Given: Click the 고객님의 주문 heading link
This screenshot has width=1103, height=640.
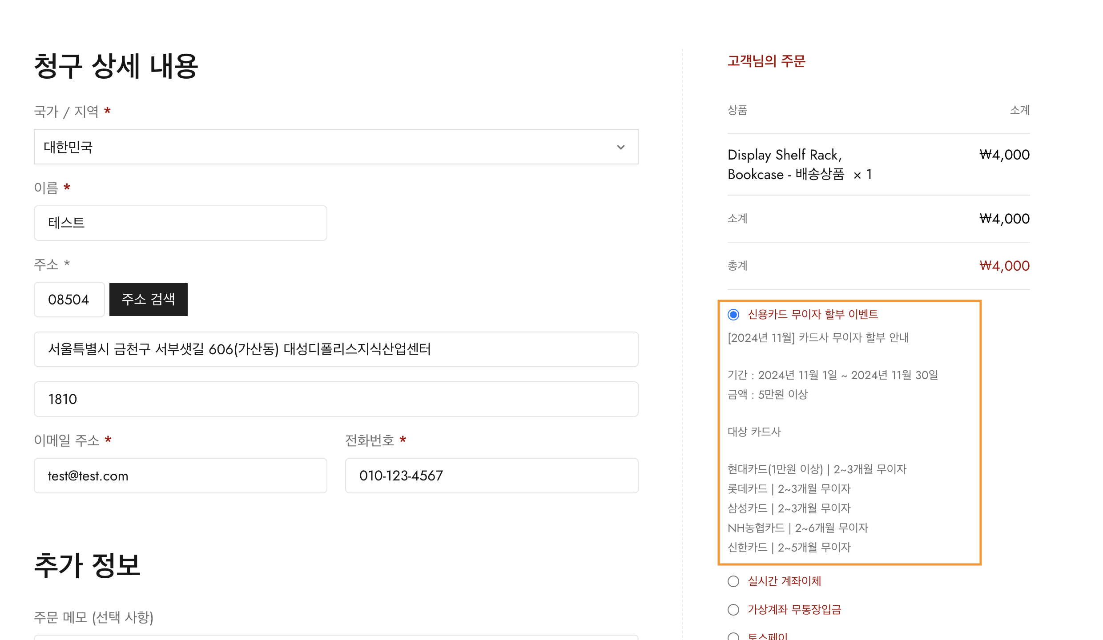Looking at the screenshot, I should [766, 61].
